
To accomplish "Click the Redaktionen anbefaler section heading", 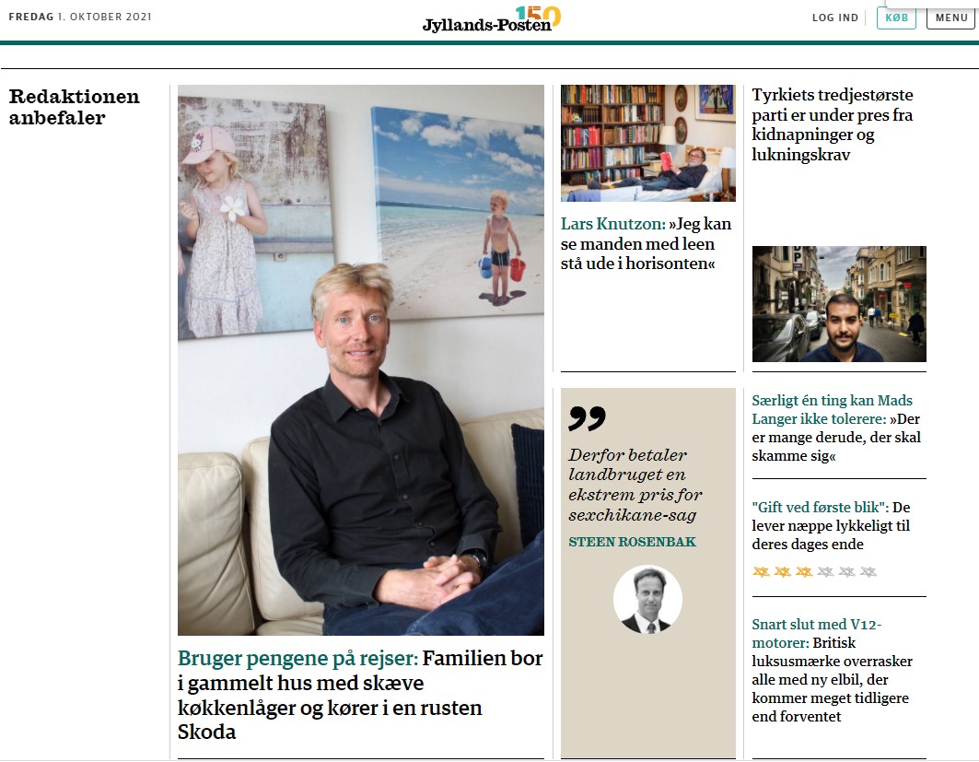I will (x=75, y=107).
